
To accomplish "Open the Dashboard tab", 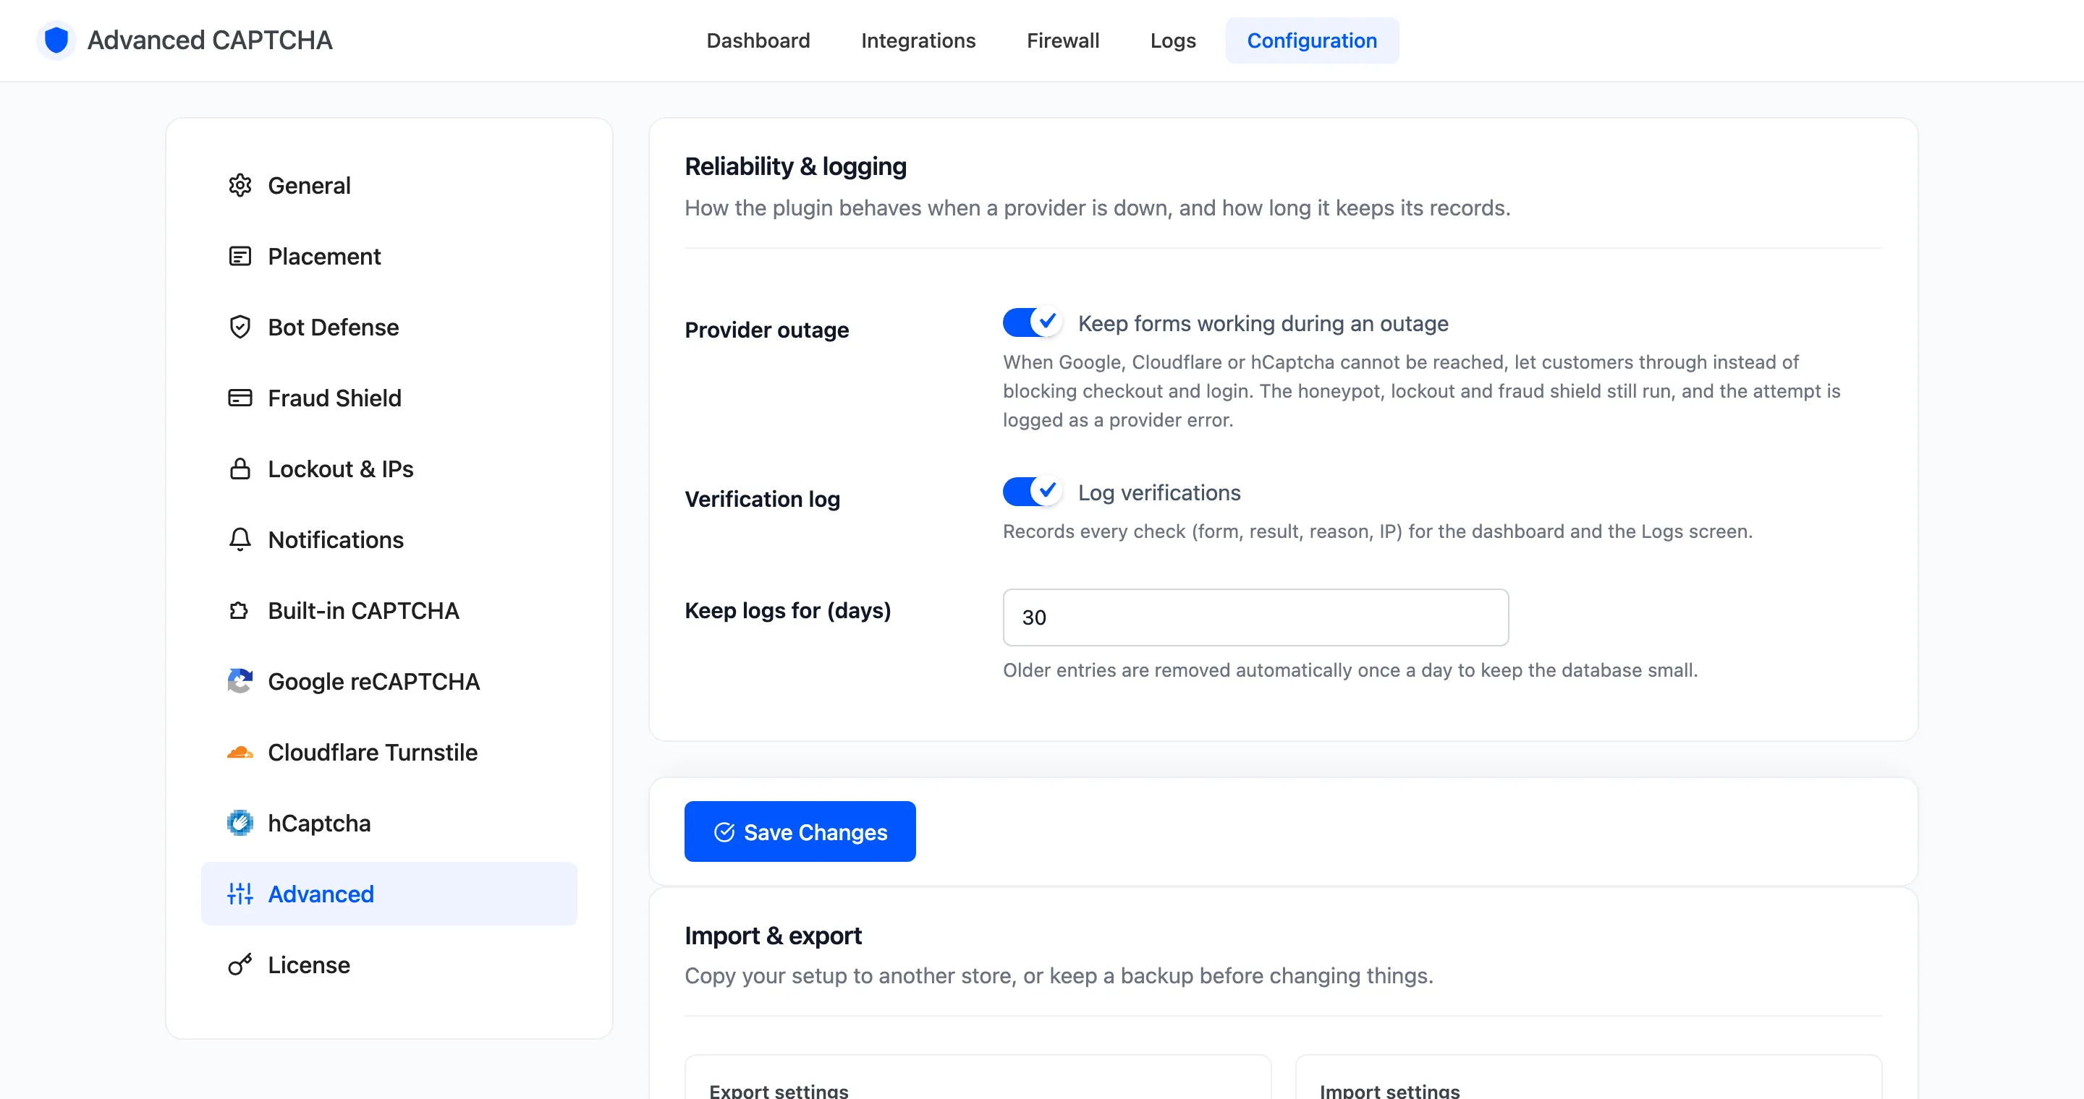I will tap(758, 40).
